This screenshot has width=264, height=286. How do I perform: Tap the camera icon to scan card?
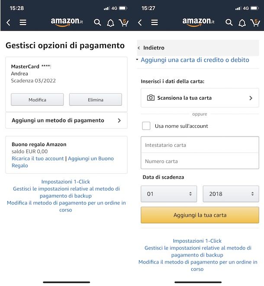pyautogui.click(x=151, y=98)
